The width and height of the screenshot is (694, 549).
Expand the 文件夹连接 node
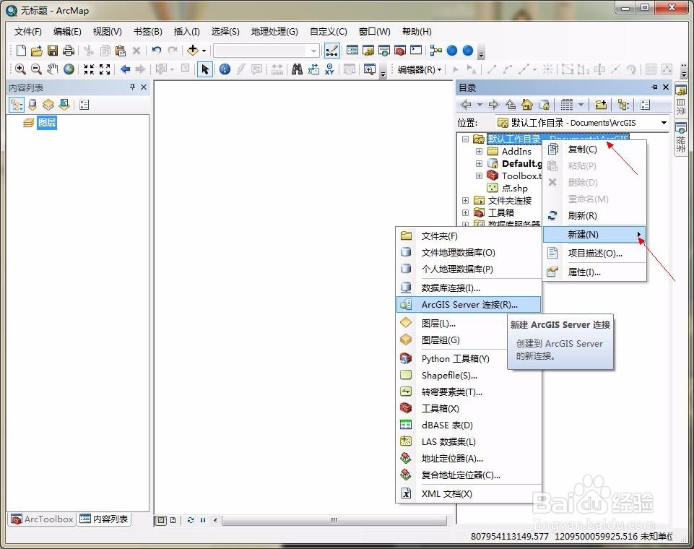point(465,201)
